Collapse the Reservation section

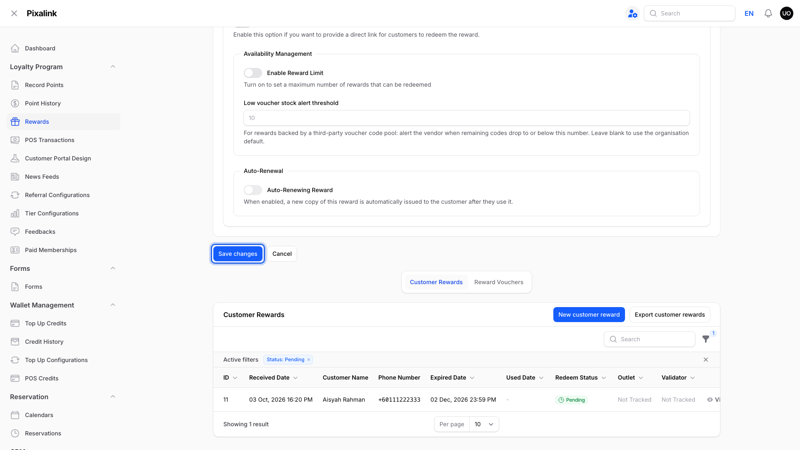click(113, 397)
